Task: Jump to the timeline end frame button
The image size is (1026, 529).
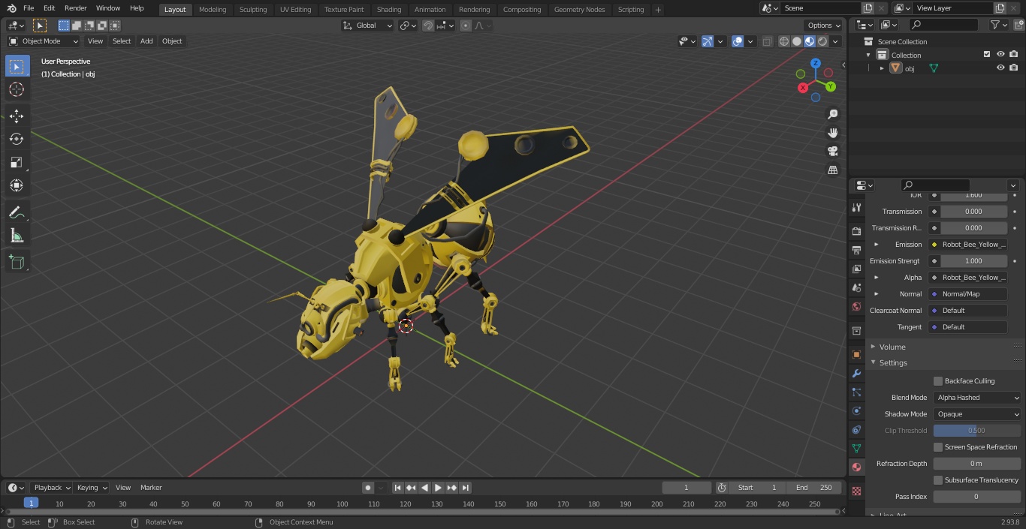Action: 465,488
